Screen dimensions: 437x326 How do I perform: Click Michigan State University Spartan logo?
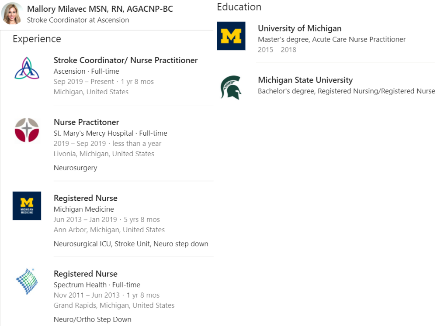[x=231, y=87]
